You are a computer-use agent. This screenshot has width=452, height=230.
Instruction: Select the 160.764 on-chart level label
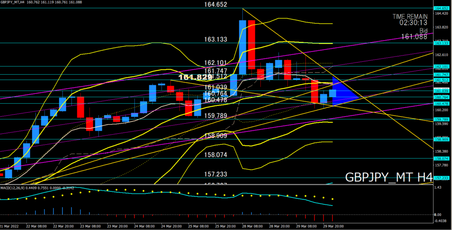[x=215, y=94]
